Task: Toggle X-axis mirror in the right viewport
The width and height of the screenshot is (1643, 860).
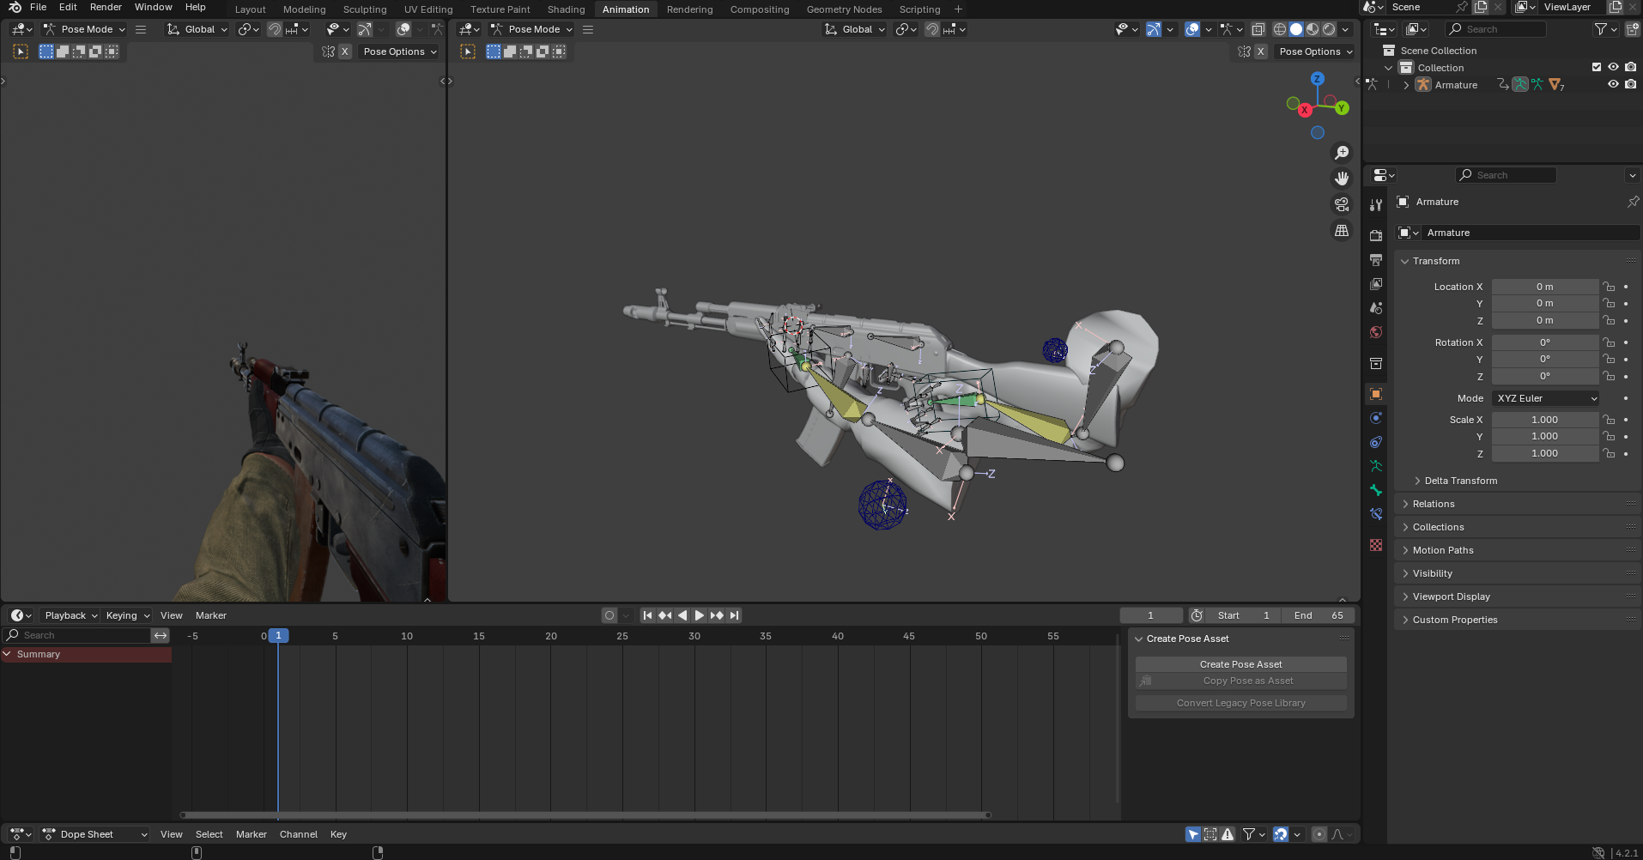Action: coord(1260,51)
